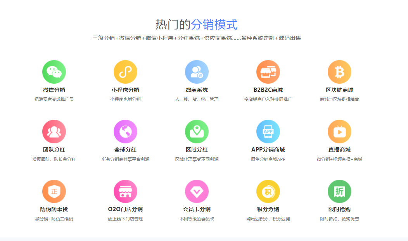Click the 区块链商城 Bitcoin icon
Image resolution: width=408 pixels, height=241 pixels.
coord(339,71)
